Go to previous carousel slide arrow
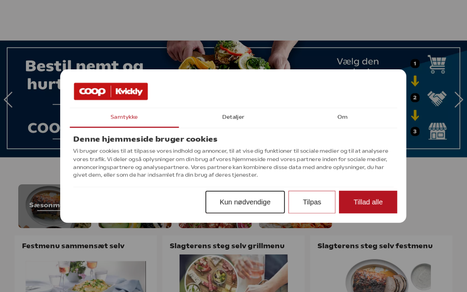The image size is (467, 292). click(x=8, y=100)
